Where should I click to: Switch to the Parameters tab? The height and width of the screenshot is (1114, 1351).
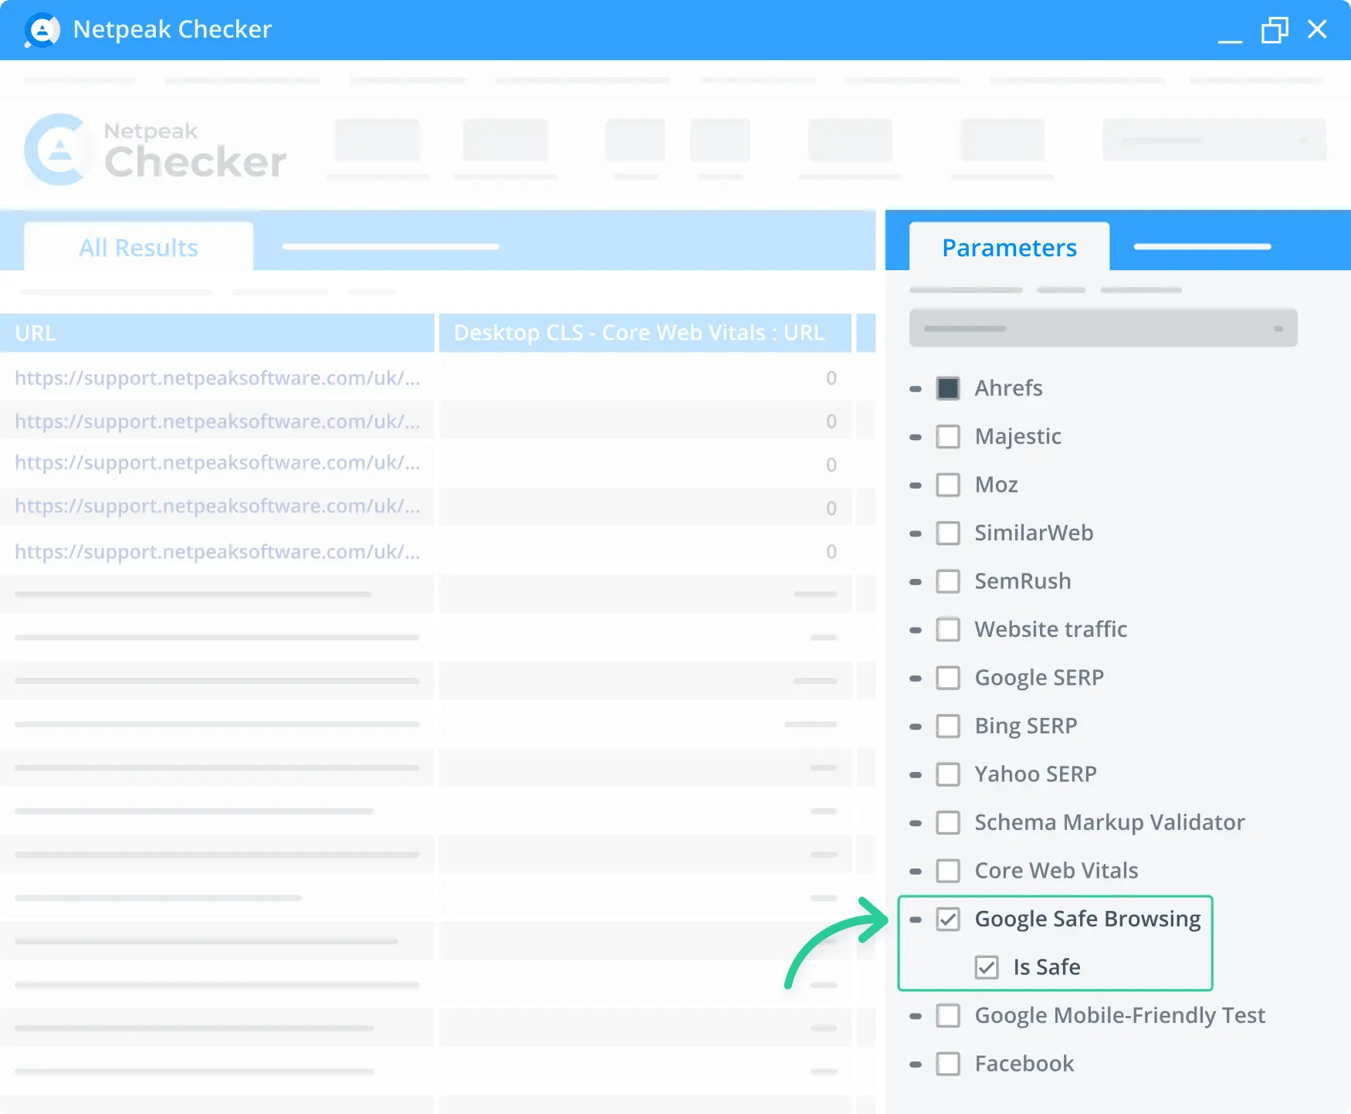coord(1009,247)
